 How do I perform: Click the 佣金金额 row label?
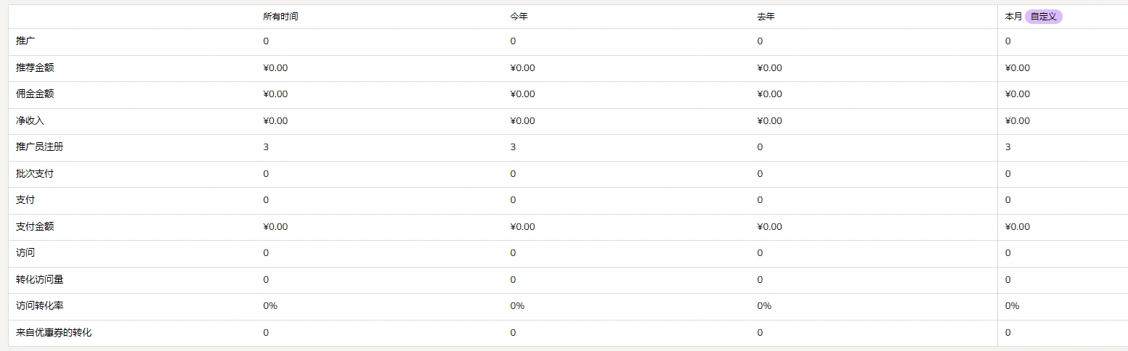click(35, 94)
